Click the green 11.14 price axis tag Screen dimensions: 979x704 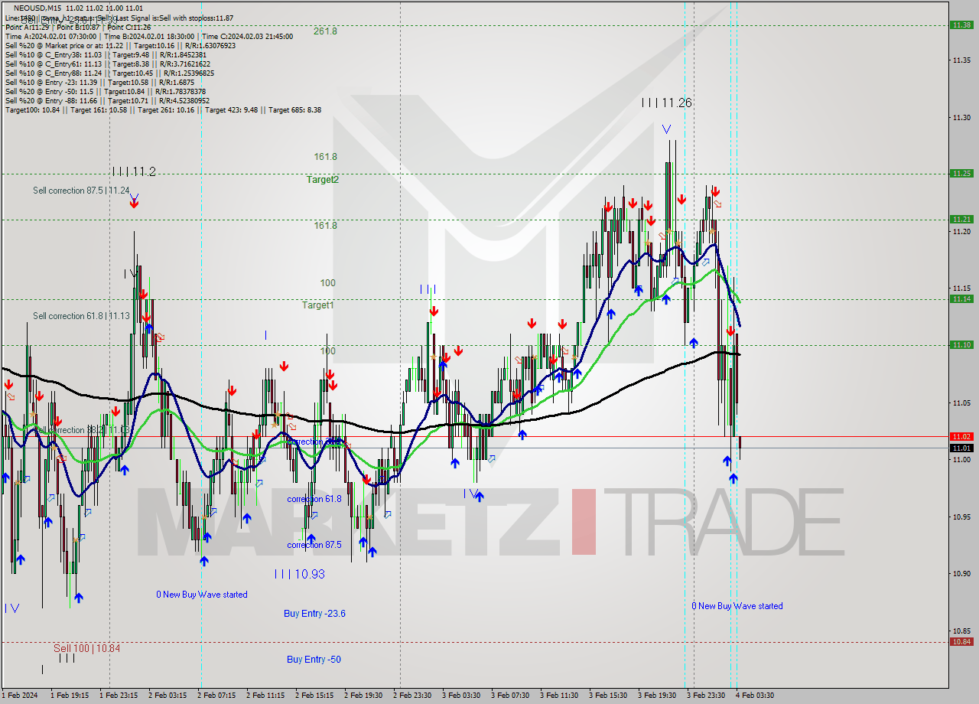[962, 299]
